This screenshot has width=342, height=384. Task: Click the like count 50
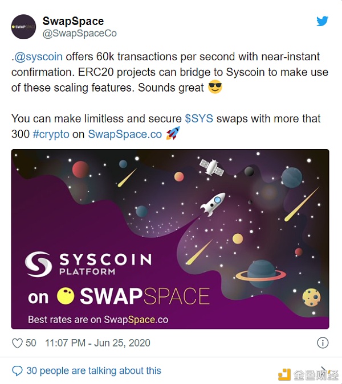coord(31,343)
